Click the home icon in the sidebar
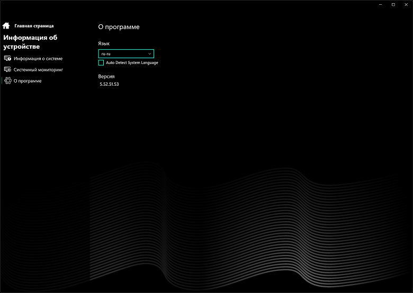The height and width of the screenshot is (293, 413). pos(6,25)
